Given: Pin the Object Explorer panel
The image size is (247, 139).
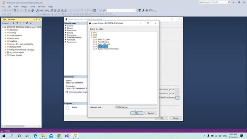Looking at the screenshot, I should click(x=37, y=19).
